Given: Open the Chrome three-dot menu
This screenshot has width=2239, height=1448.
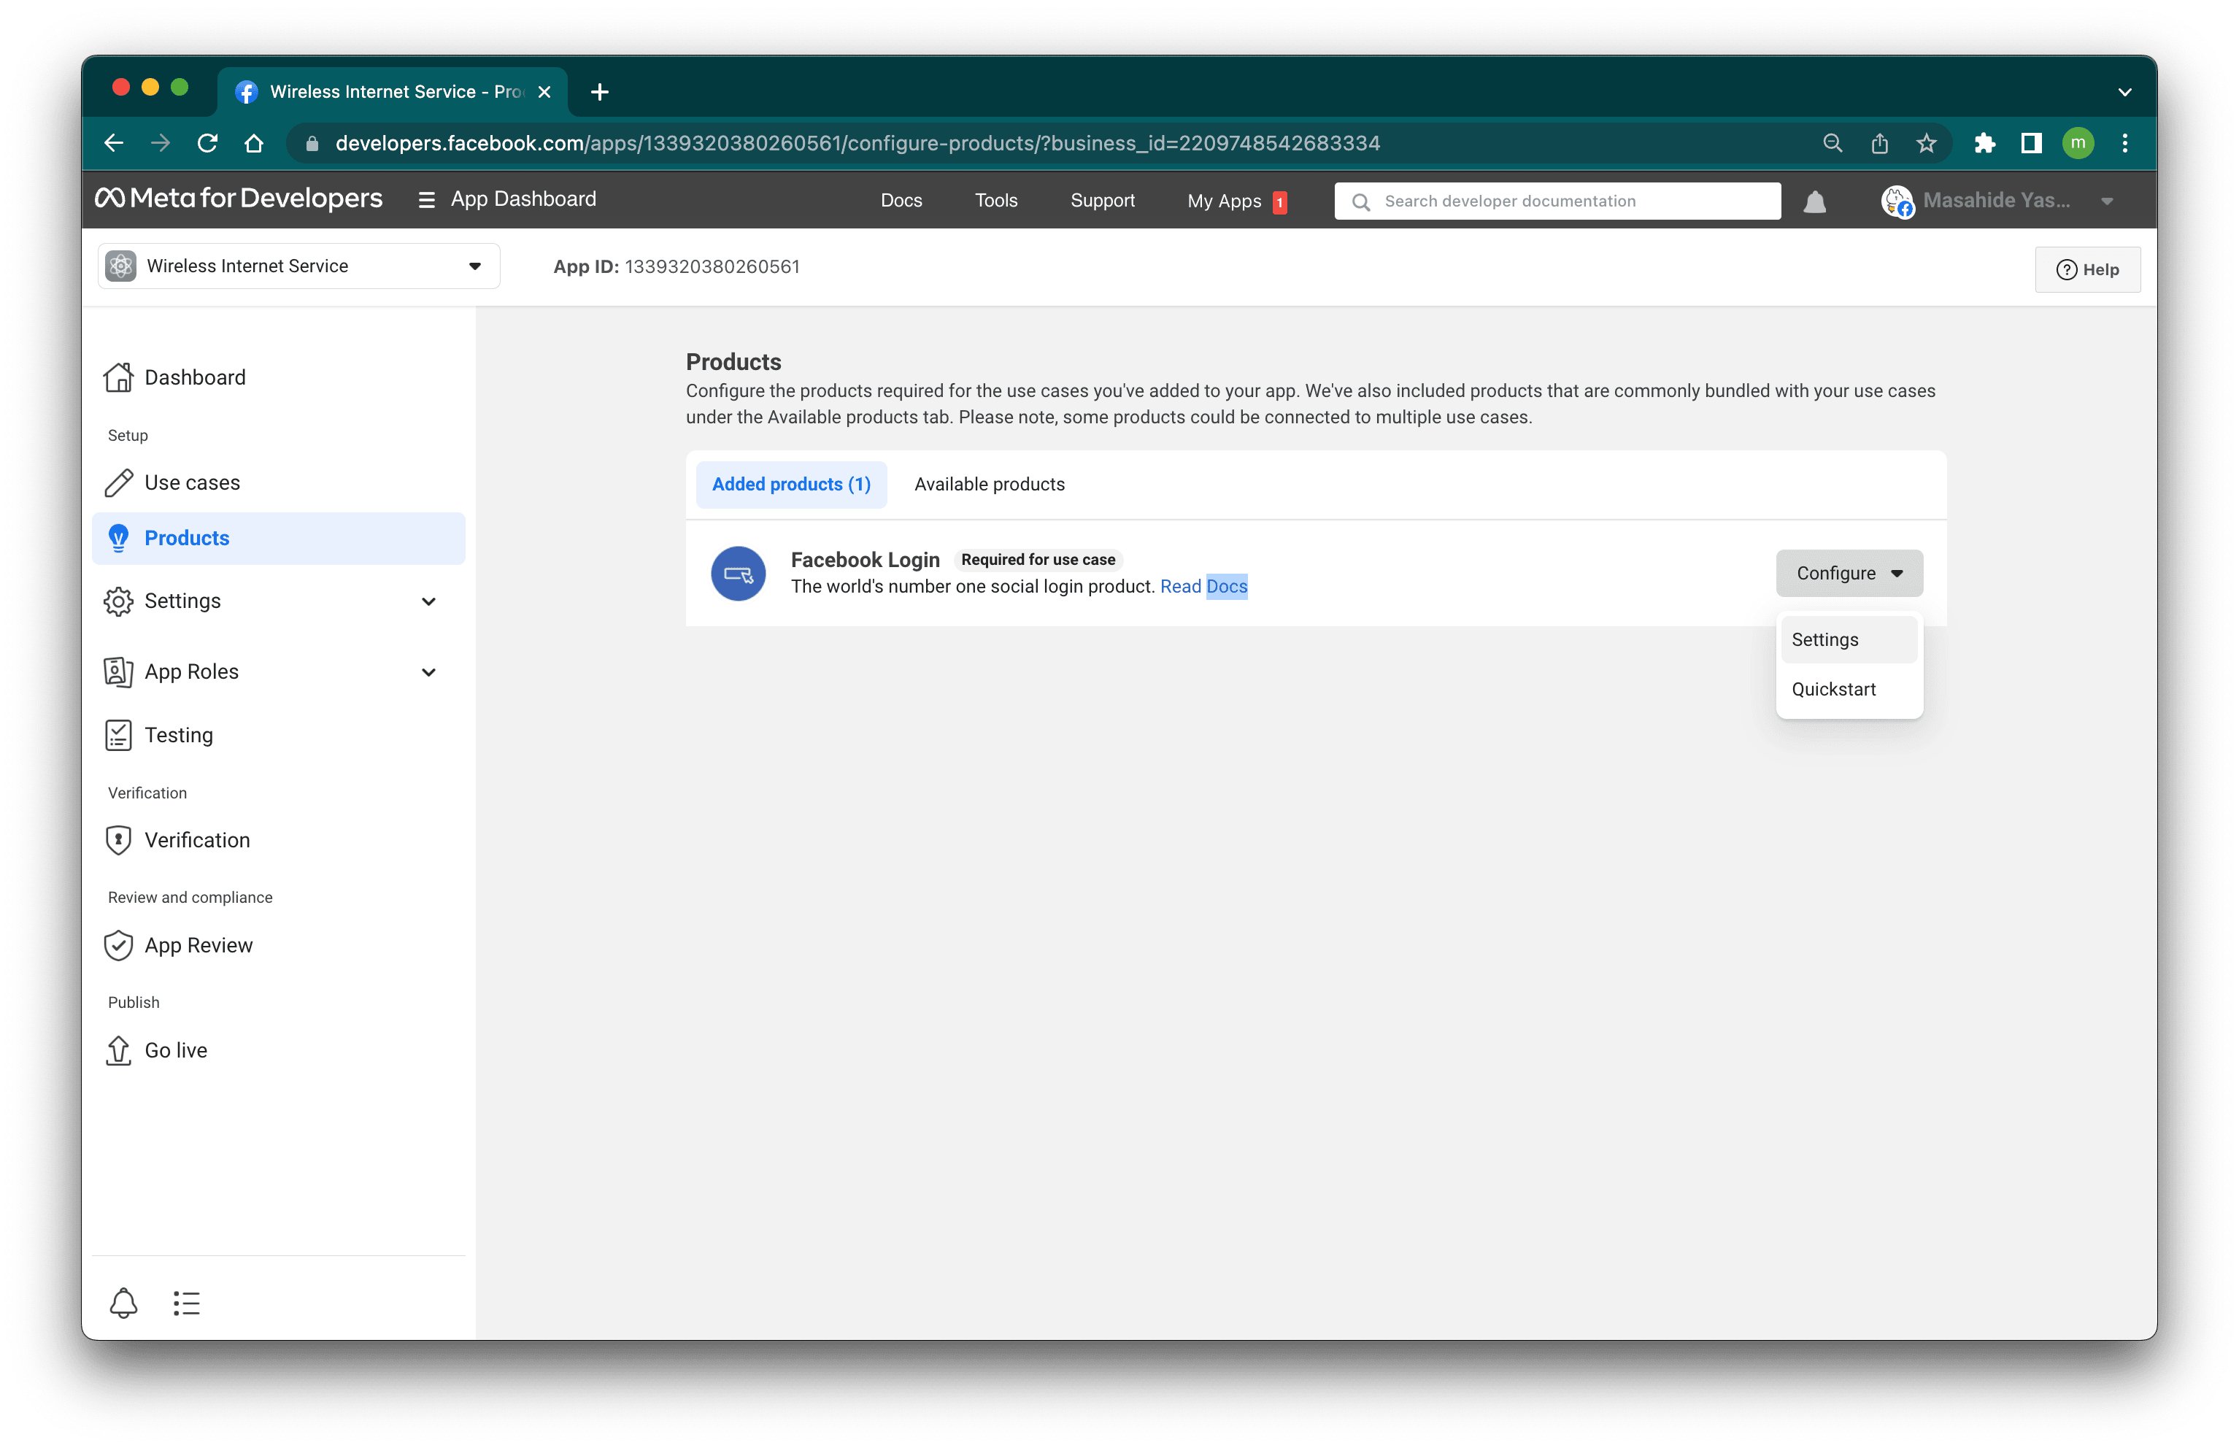Looking at the screenshot, I should 2124,143.
